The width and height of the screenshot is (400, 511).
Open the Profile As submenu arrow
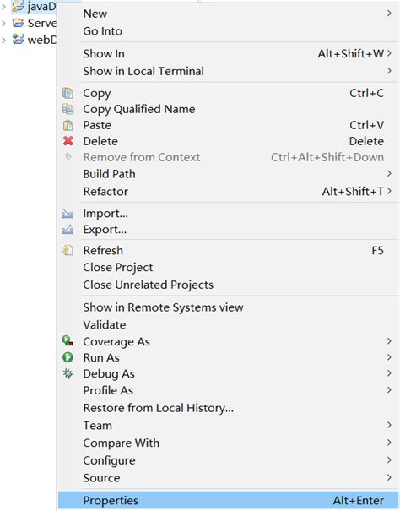389,390
